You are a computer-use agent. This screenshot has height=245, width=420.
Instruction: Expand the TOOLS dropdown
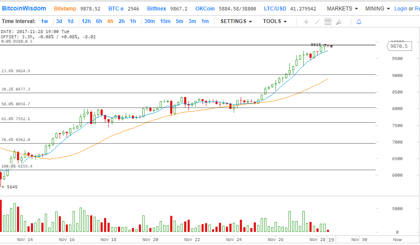tap(275, 21)
